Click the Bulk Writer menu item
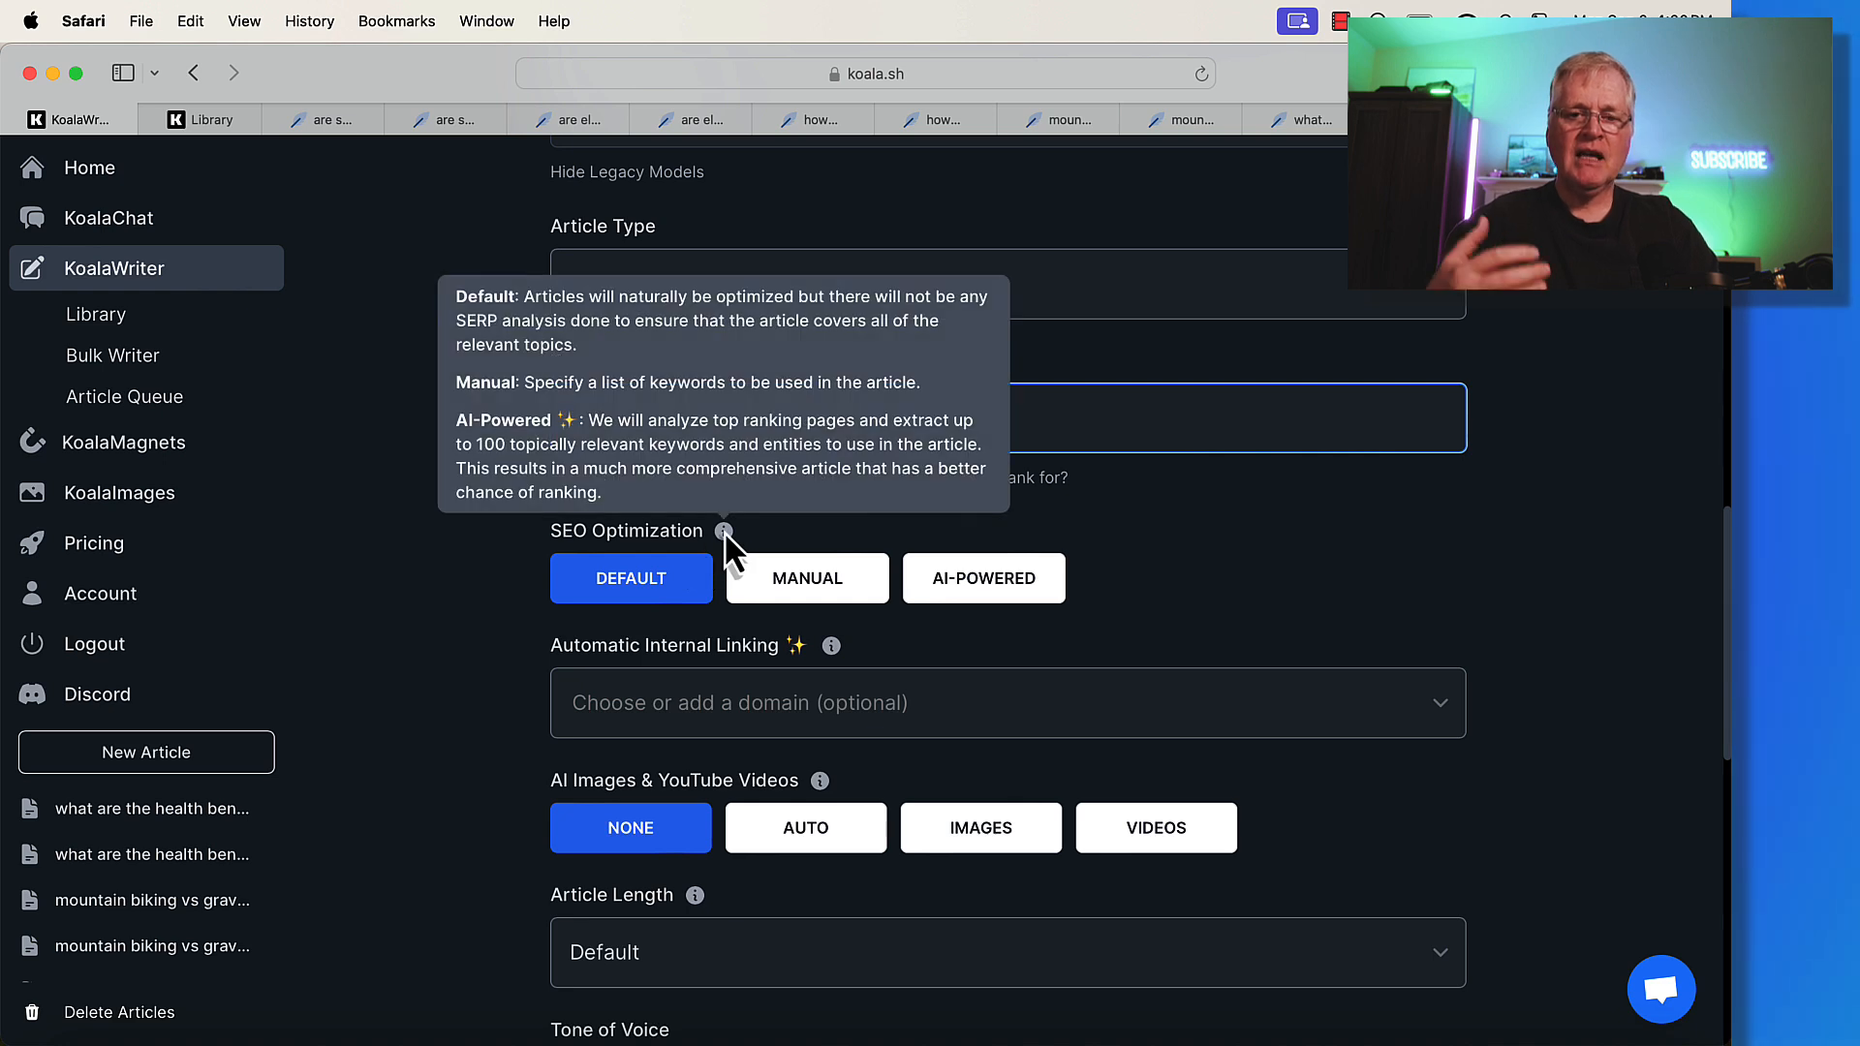Screen dimensions: 1860x1046 pyautogui.click(x=112, y=355)
